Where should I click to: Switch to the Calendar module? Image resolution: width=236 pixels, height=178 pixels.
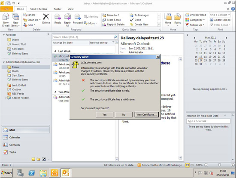point(26,138)
